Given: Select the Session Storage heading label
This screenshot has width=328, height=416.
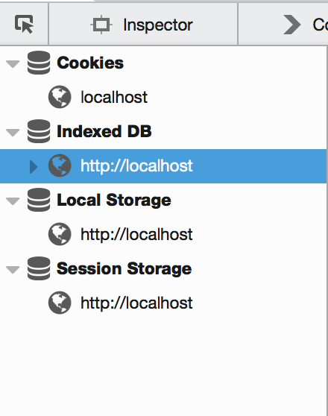Looking at the screenshot, I should point(124,268).
